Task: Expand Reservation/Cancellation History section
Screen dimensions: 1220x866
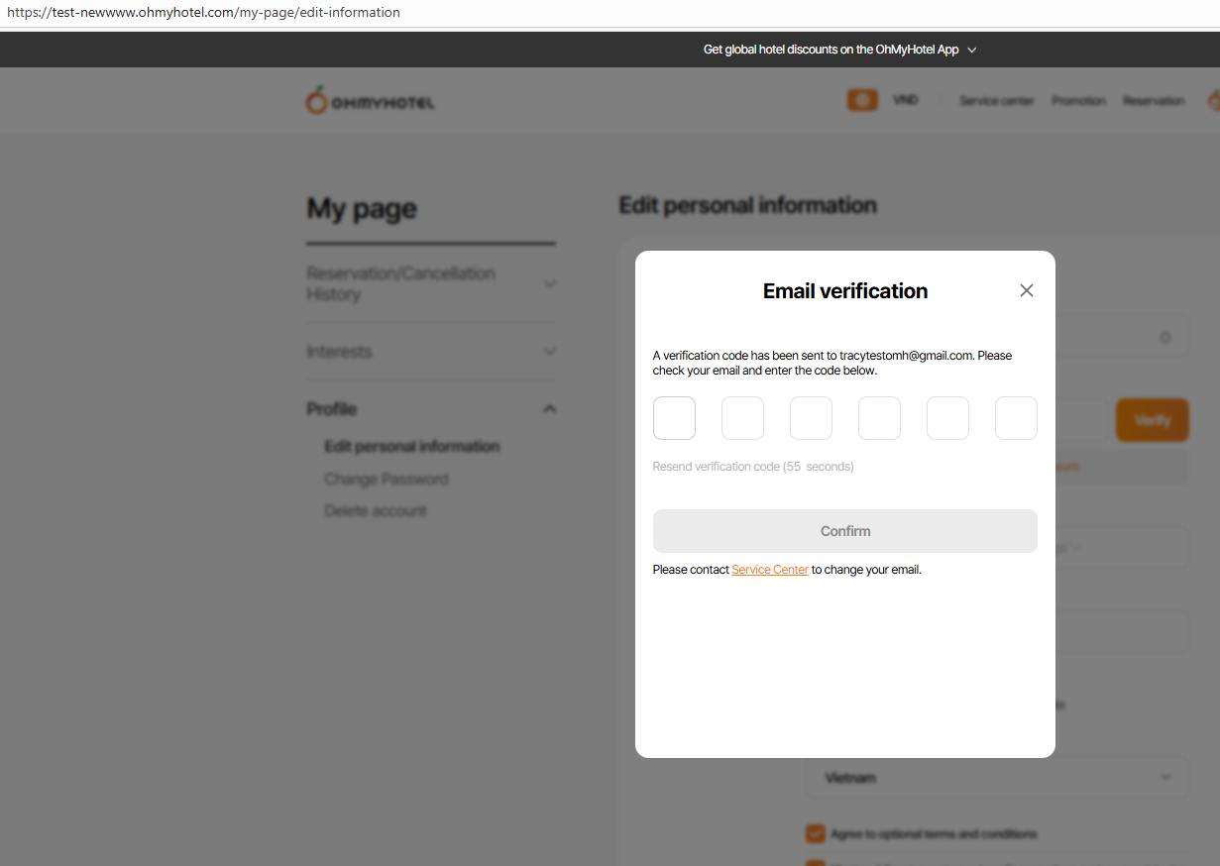Action: [550, 284]
